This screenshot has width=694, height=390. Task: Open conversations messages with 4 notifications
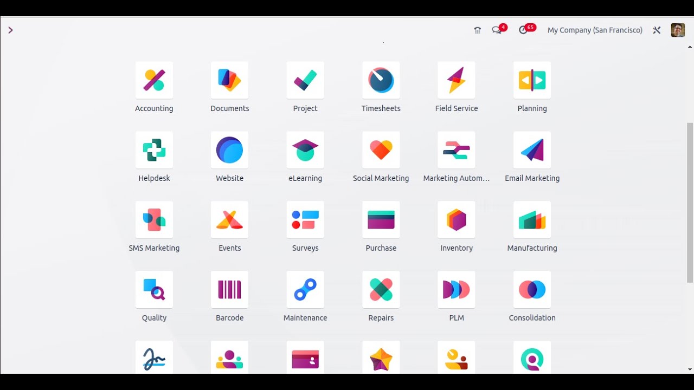tap(497, 30)
